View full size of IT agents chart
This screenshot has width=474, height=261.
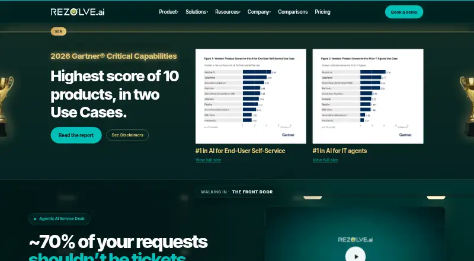click(325, 160)
